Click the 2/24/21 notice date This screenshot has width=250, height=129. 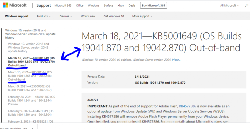[93, 100]
